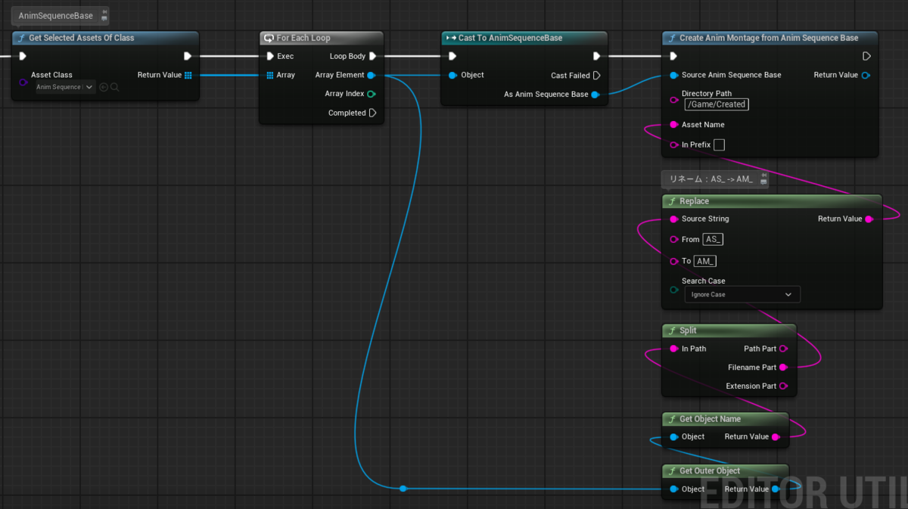
Task: Click the exec input pin of Create Anim Montage node
Action: click(x=673, y=56)
